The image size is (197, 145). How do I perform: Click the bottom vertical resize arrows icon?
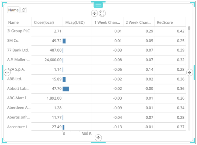pyautogui.click(x=98, y=137)
